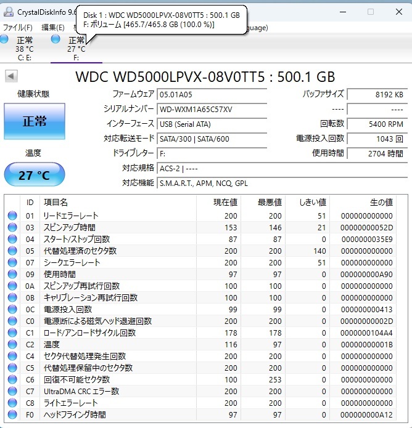Click power on count value 1043 回
412x428 pixels.
pyautogui.click(x=377, y=139)
